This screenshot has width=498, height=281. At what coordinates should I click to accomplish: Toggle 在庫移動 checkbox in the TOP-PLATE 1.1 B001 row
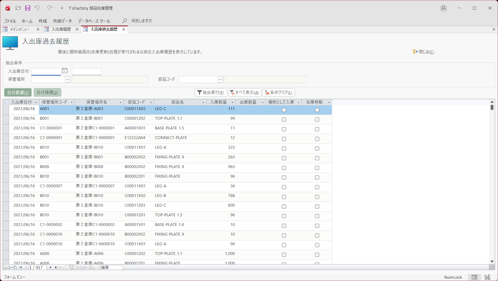coord(317,120)
